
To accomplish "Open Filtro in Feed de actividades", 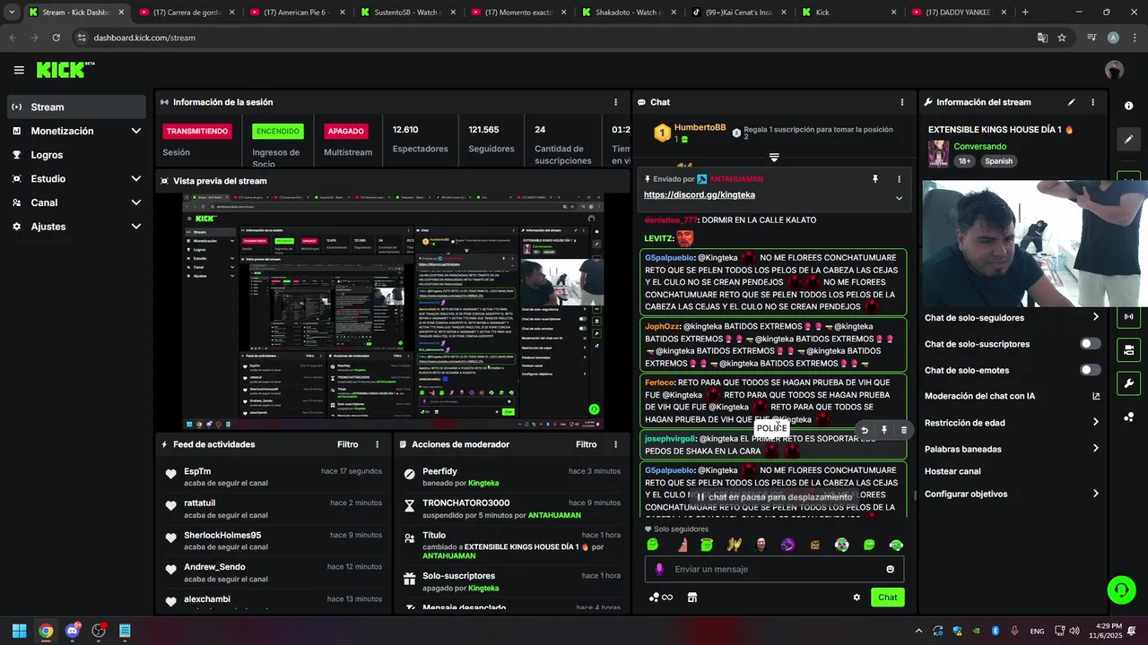I will [347, 444].
